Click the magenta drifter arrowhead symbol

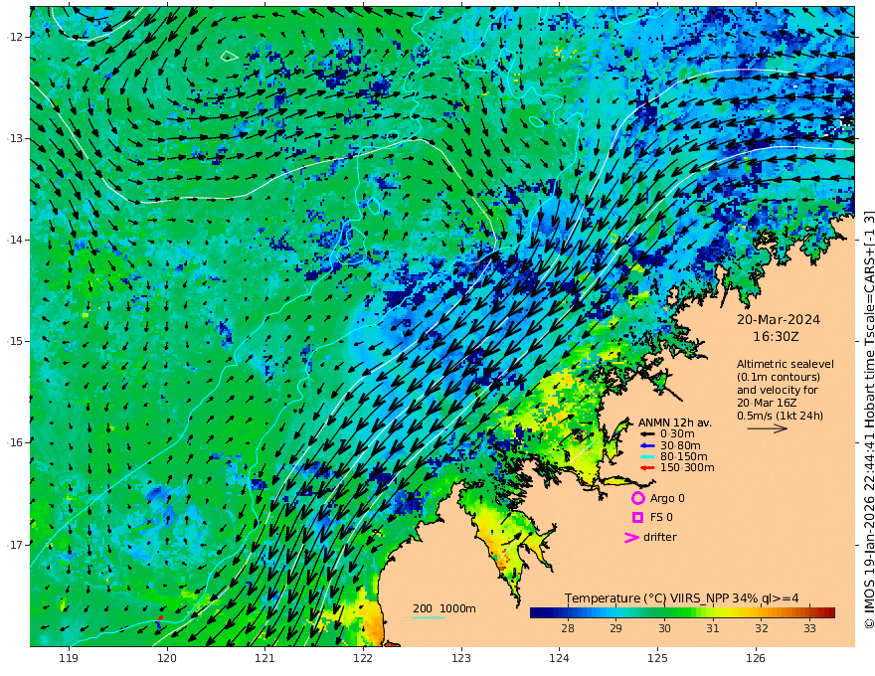click(631, 537)
